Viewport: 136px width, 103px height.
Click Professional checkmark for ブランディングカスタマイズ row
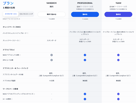[x=85, y=94]
